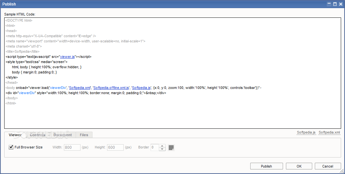Click the Softpedia.offline.xml.js link in the code

click(111, 88)
